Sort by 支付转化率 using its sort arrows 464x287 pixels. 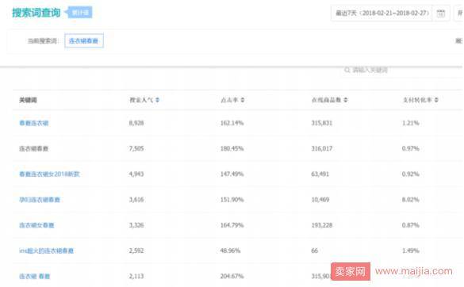(x=436, y=100)
